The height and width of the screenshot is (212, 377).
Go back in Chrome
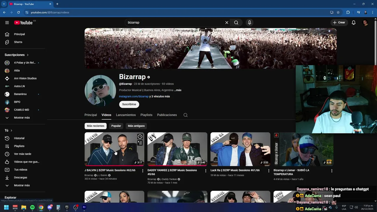point(4,12)
